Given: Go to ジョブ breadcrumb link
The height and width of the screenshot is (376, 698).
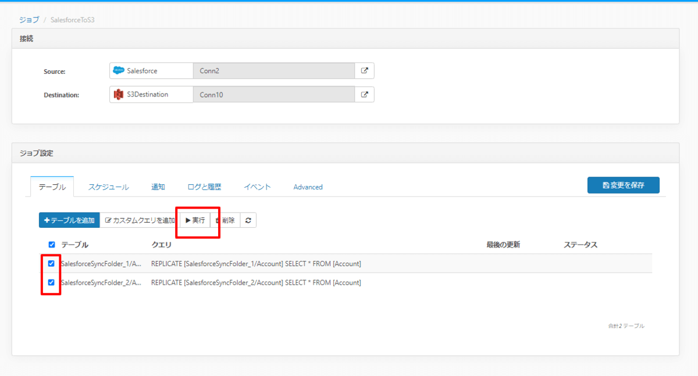Looking at the screenshot, I should (x=29, y=19).
